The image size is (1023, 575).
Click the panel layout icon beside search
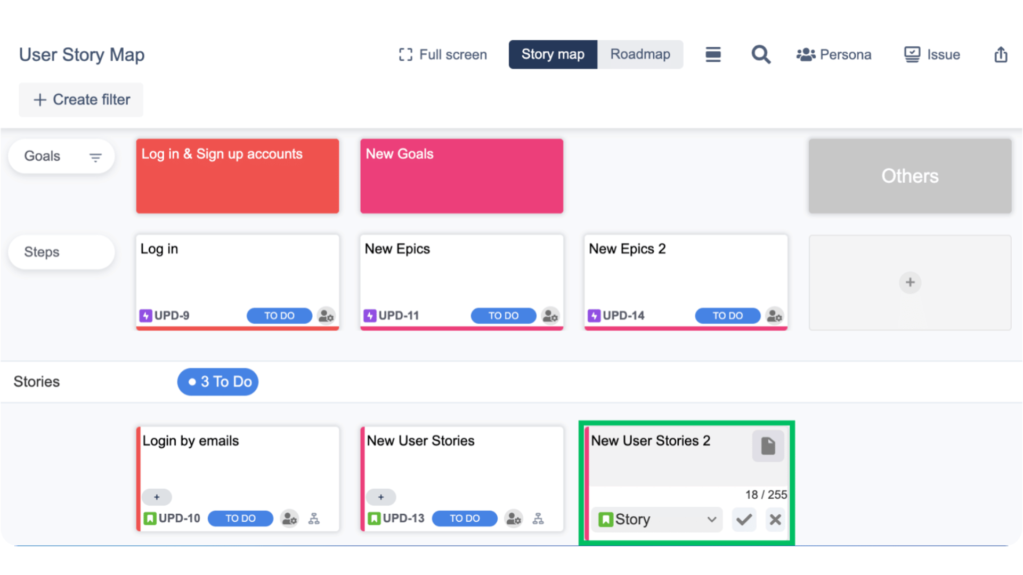click(713, 54)
